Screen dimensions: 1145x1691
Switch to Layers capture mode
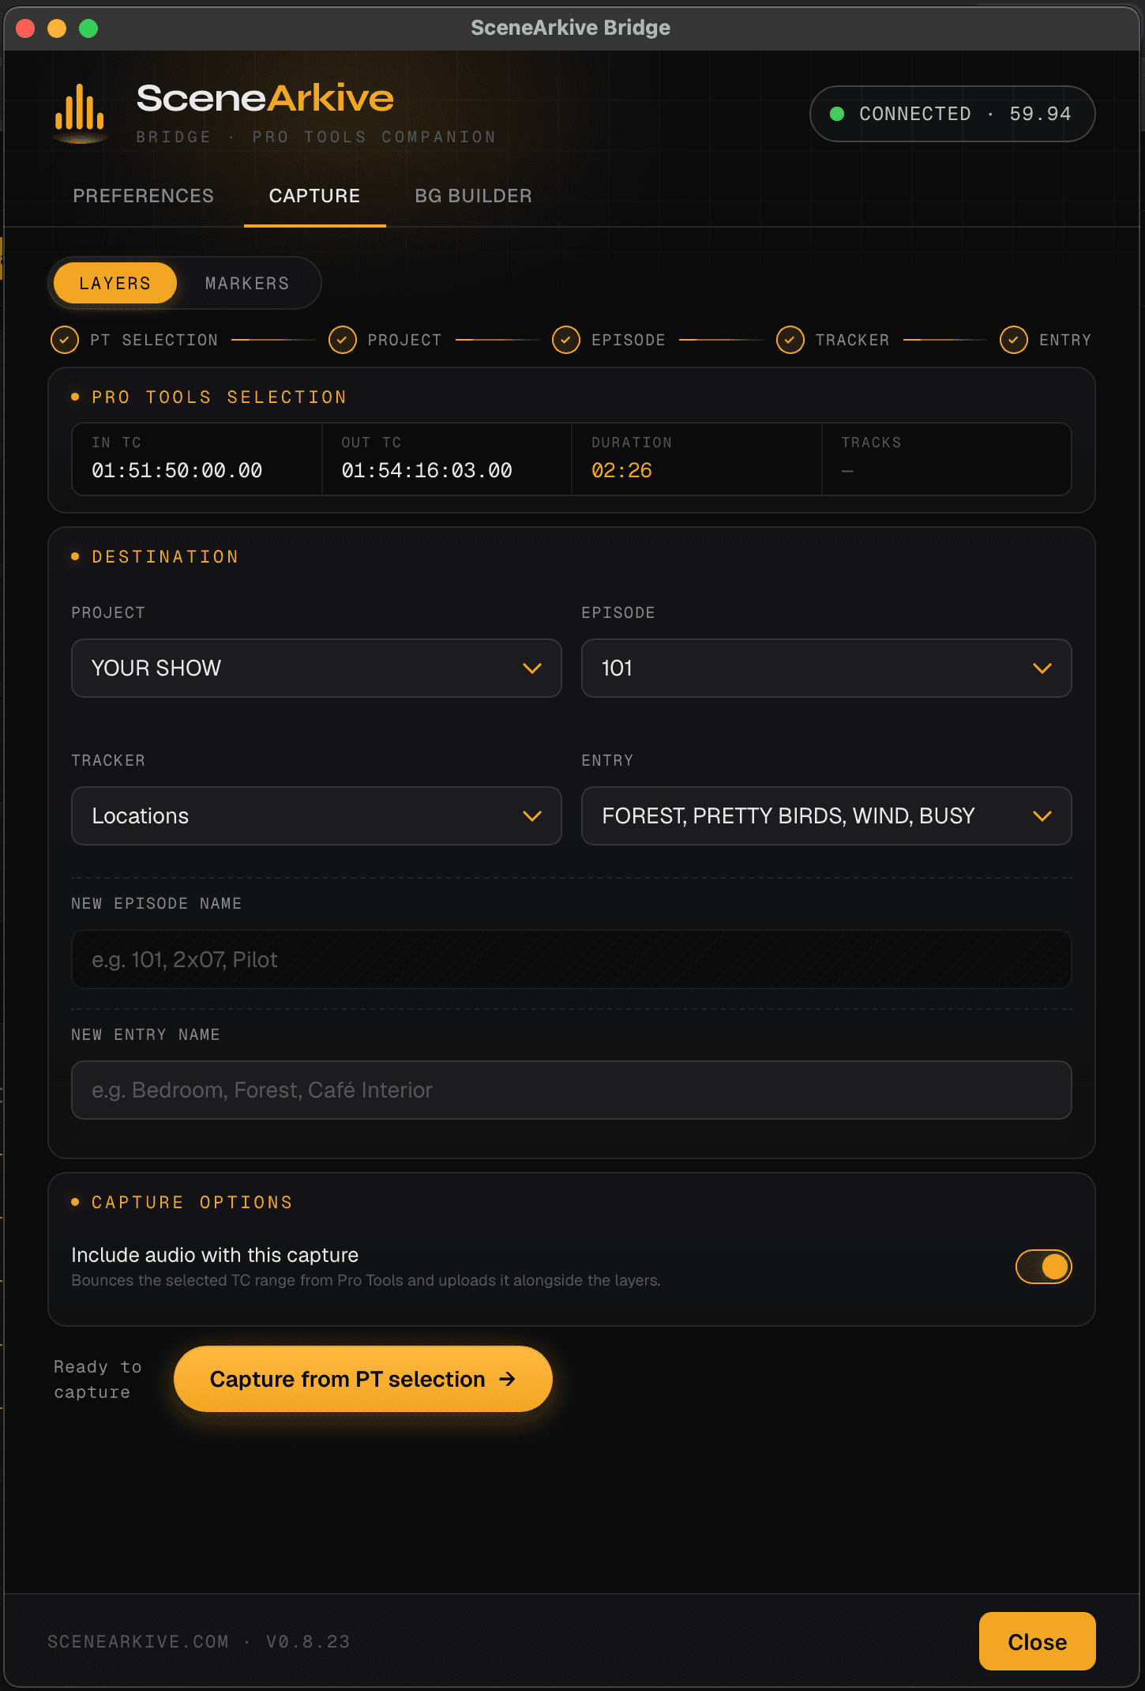(115, 283)
